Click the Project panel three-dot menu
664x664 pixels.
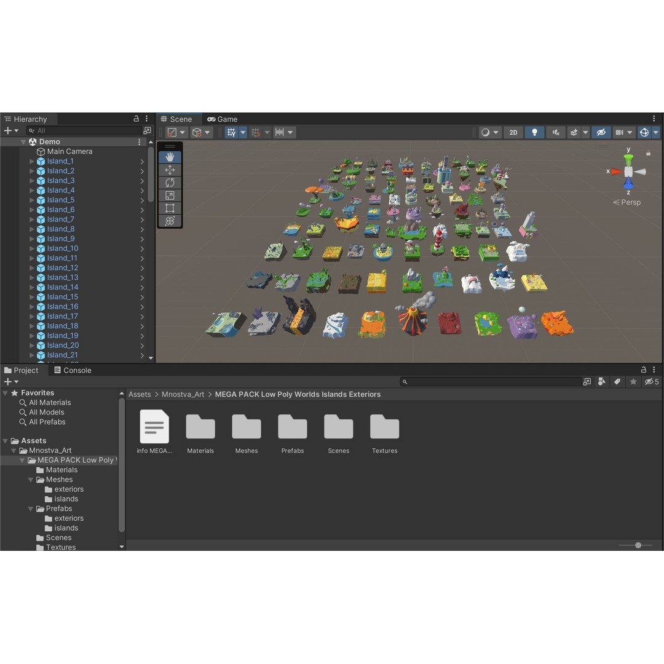pyautogui.click(x=654, y=370)
